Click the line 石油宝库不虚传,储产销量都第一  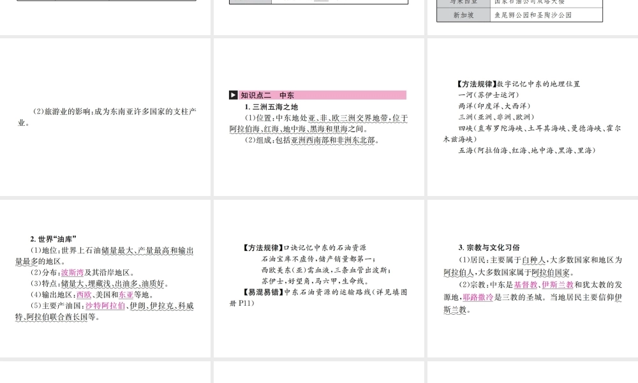point(319,259)
